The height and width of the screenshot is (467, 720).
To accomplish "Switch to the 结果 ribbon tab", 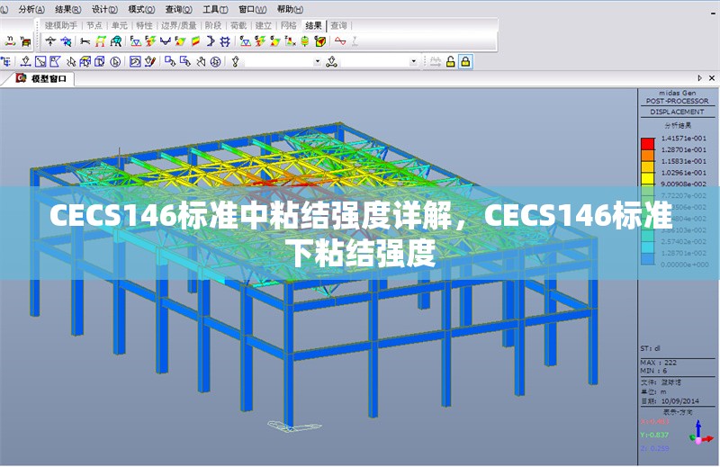I will point(313,25).
